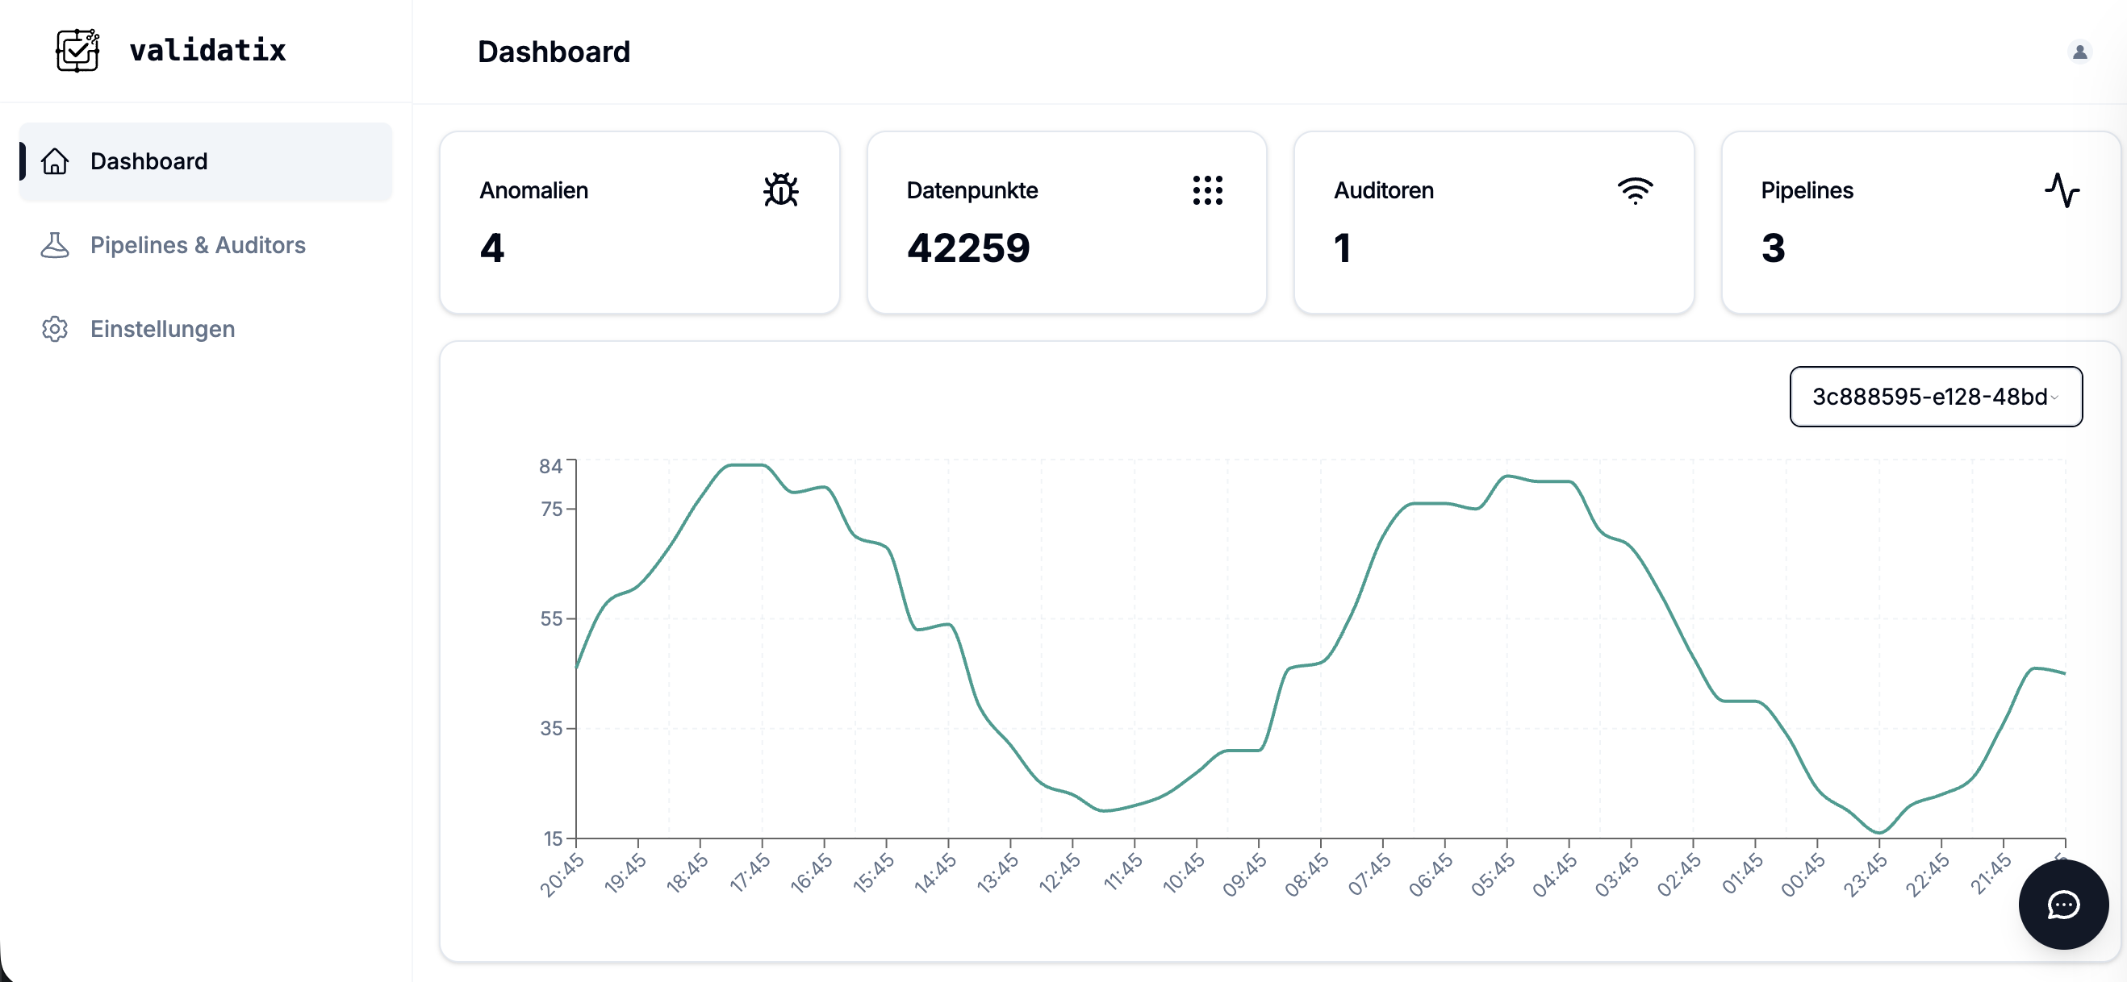Screen dimensions: 2127x982
Task: Click the peak of the chart trend line
Action: click(746, 464)
